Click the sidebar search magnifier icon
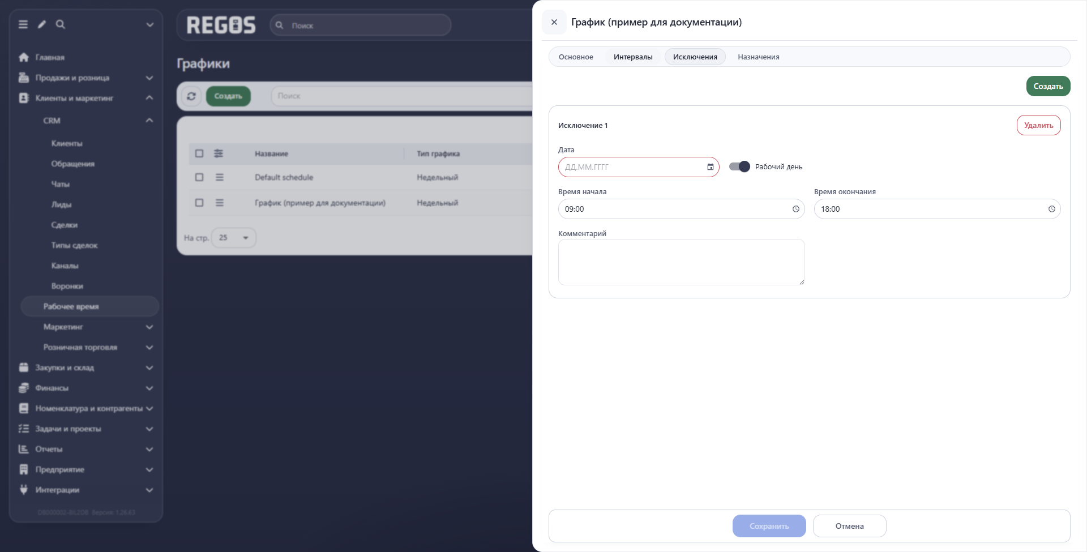Viewport: 1087px width, 552px height. (61, 24)
